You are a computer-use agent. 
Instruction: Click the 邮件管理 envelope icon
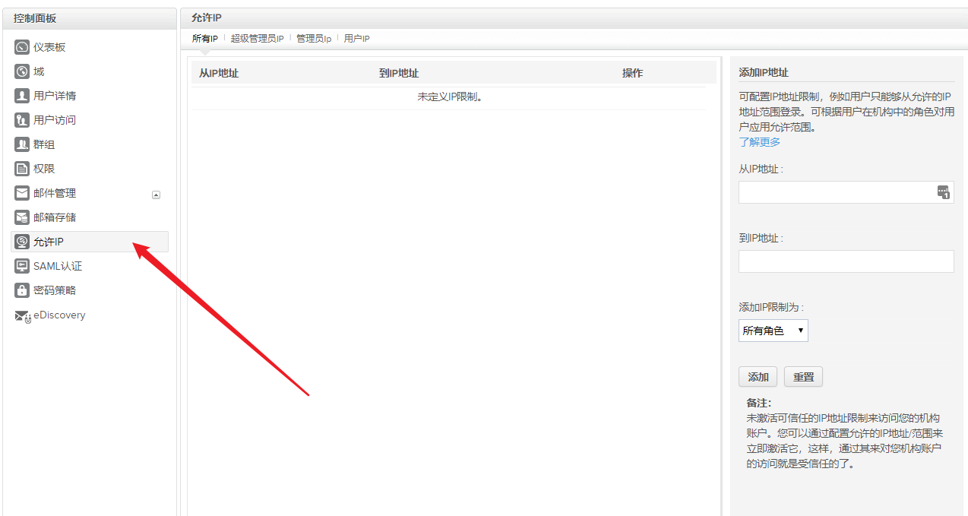click(x=22, y=193)
